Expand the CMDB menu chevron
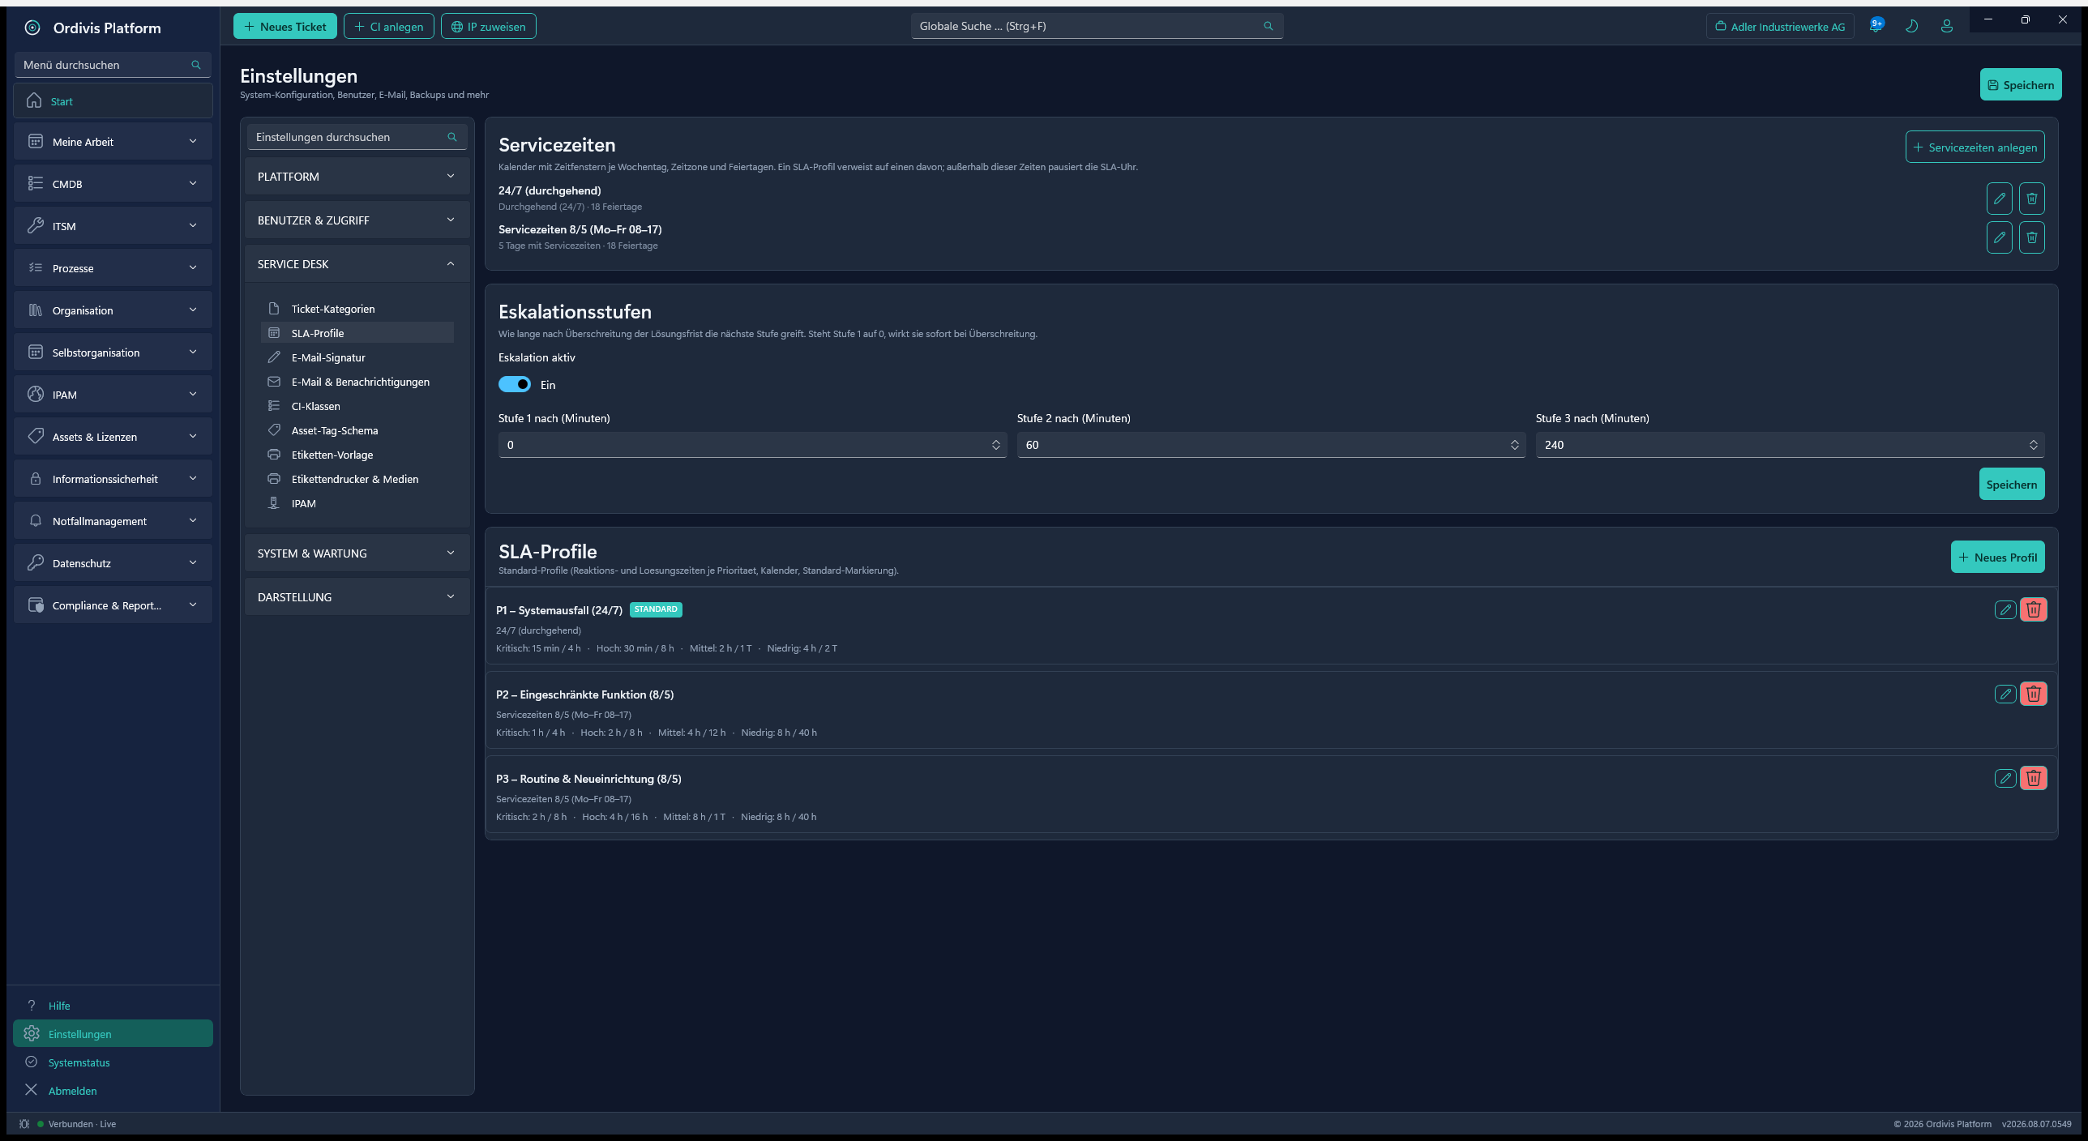Viewport: 2088px width, 1141px height. 193,184
